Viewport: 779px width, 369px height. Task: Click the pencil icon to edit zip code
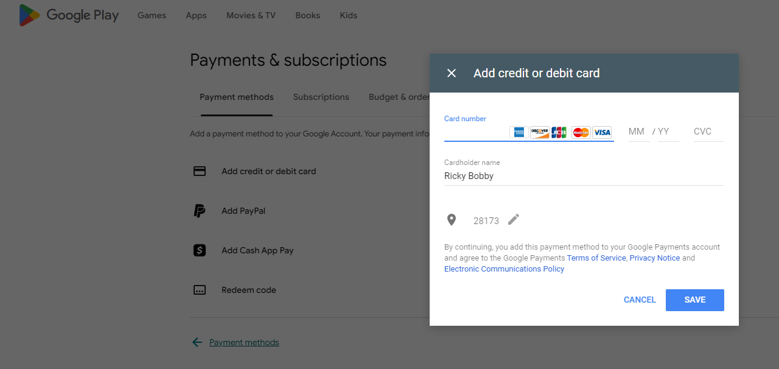(513, 220)
